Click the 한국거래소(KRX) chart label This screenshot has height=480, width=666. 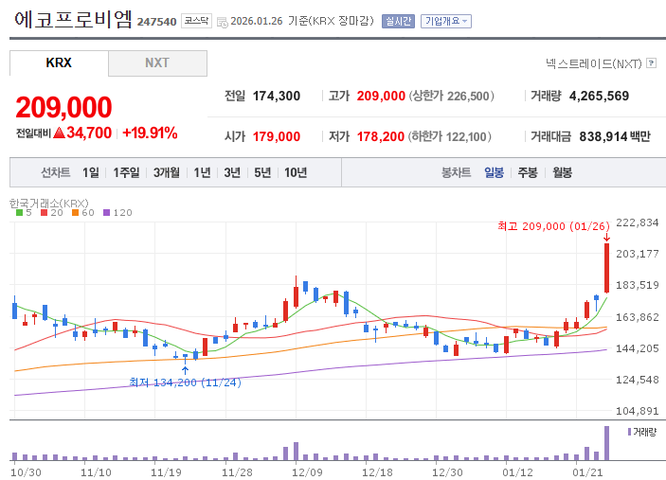pos(49,204)
